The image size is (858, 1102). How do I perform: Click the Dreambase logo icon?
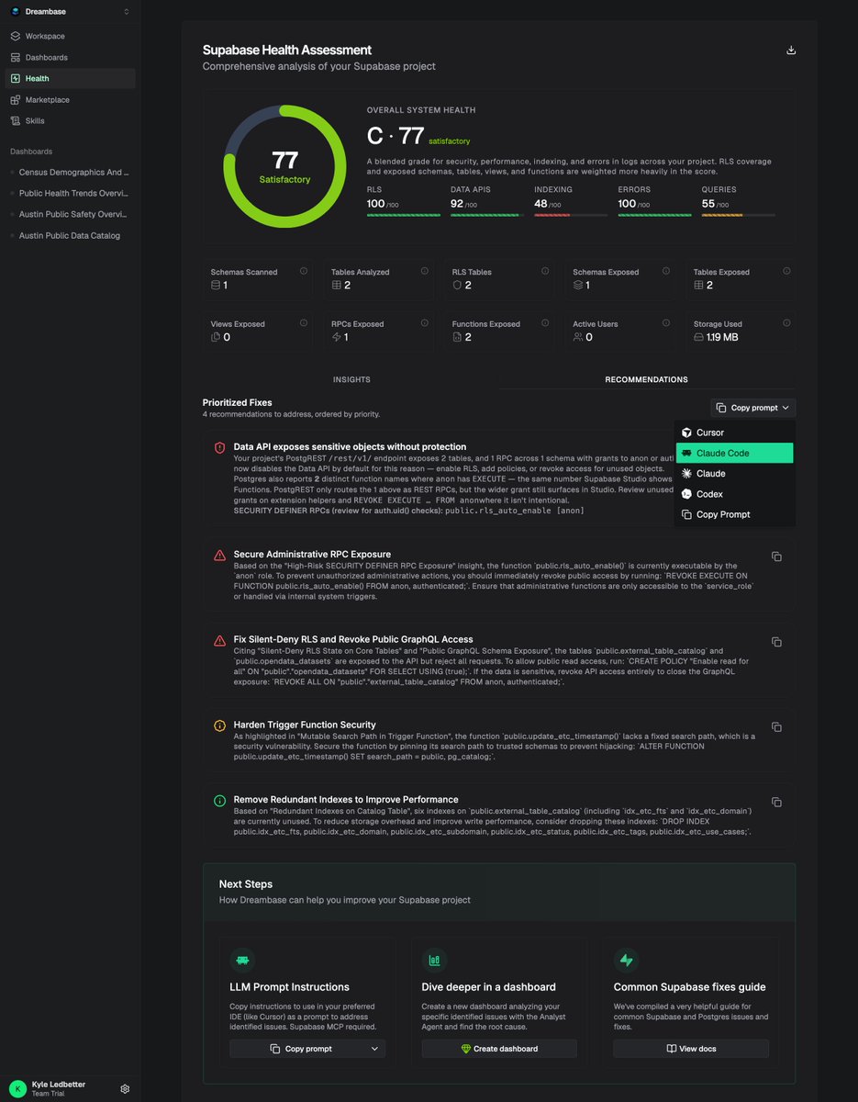coord(15,12)
